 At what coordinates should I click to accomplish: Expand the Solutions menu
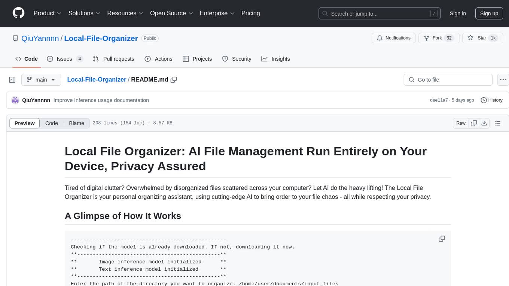point(84,13)
